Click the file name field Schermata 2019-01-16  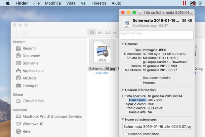(157, 127)
